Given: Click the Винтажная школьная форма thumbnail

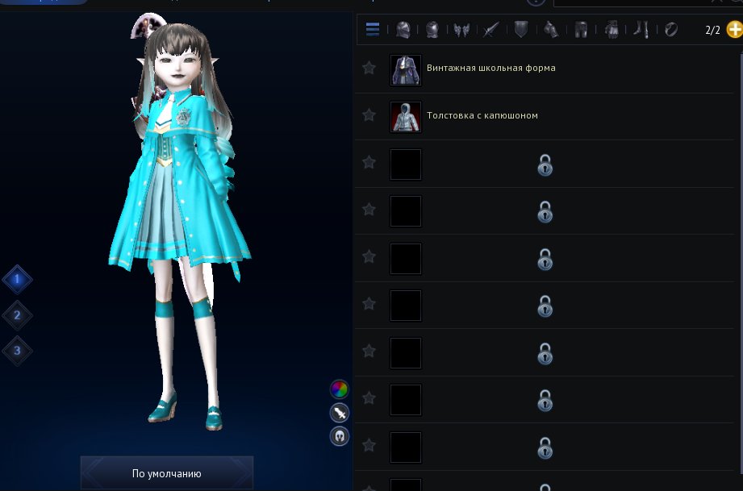Looking at the screenshot, I should tap(405, 69).
